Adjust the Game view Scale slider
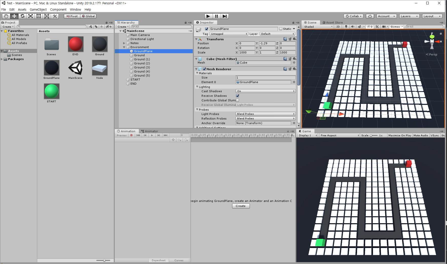The width and height of the screenshot is (447, 264). 374,136
